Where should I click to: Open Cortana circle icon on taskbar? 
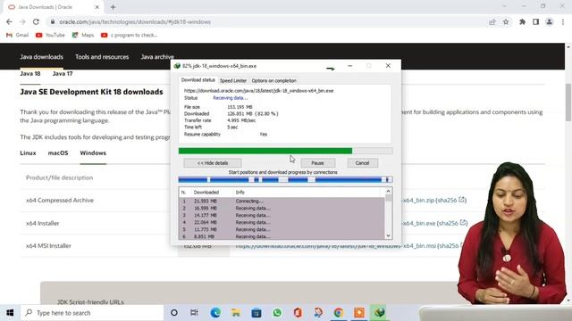[x=174, y=313]
